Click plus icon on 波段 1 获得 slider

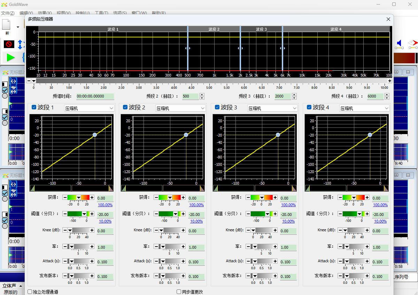pyautogui.click(x=92, y=197)
